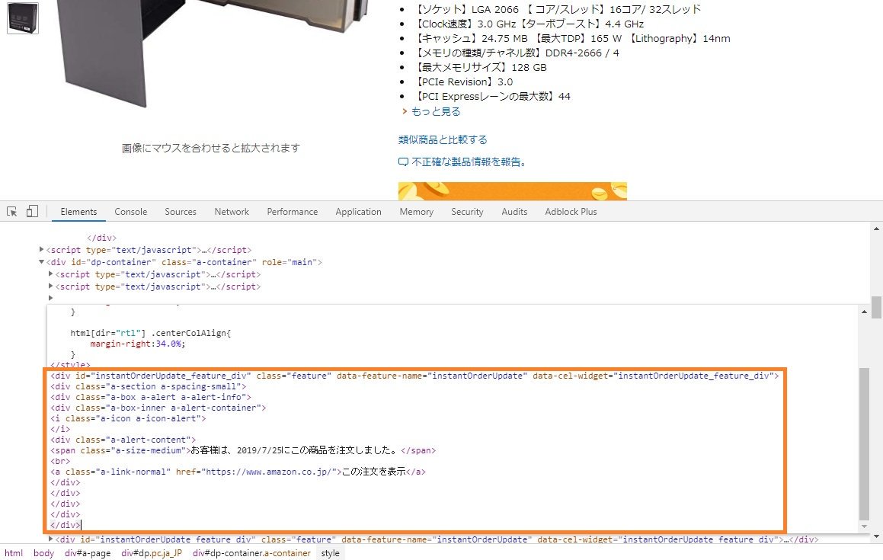Click the margin-right:34.0% CSS line
The width and height of the screenshot is (883, 560).
137,344
